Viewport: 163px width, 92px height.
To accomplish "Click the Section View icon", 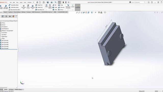I will pos(84,13).
